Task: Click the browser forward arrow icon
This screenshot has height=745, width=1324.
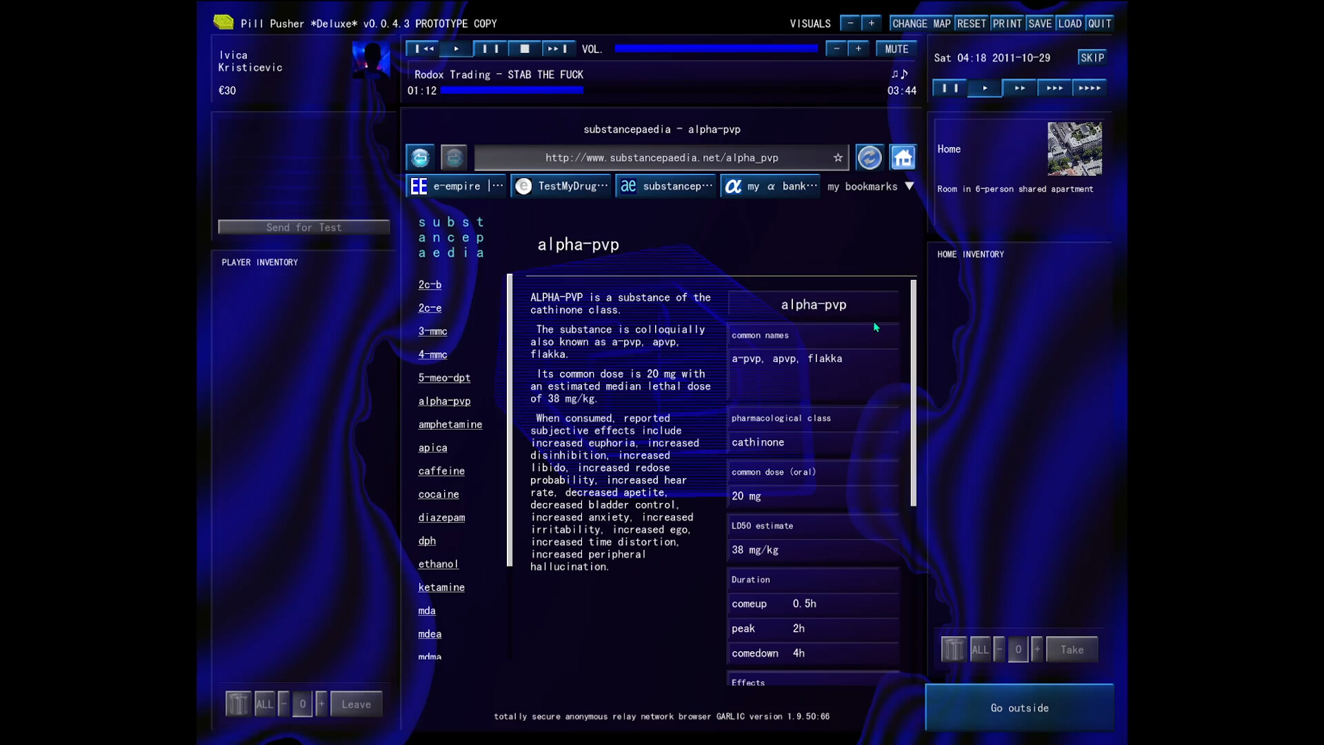Action: pos(454,158)
